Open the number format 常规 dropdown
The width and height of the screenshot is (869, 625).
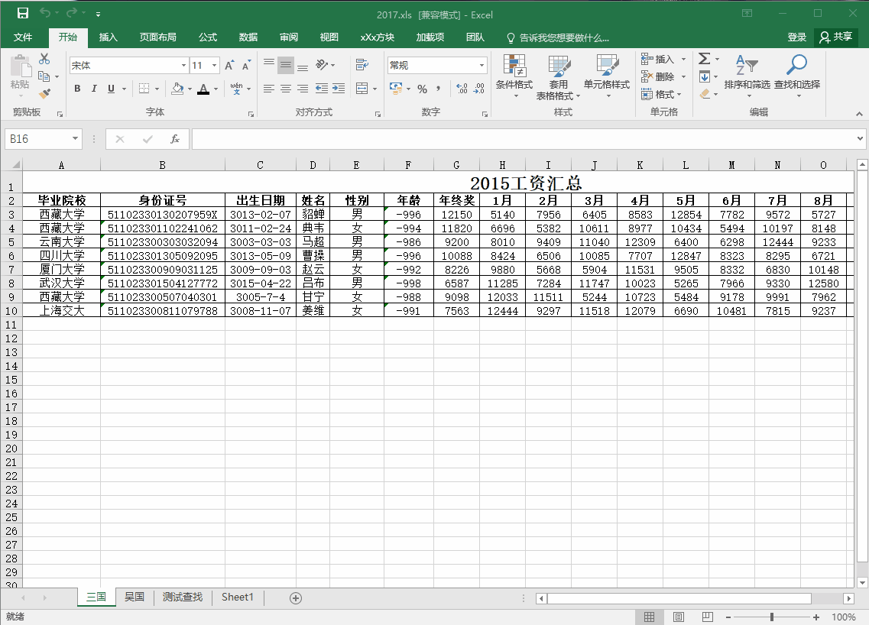pyautogui.click(x=482, y=66)
